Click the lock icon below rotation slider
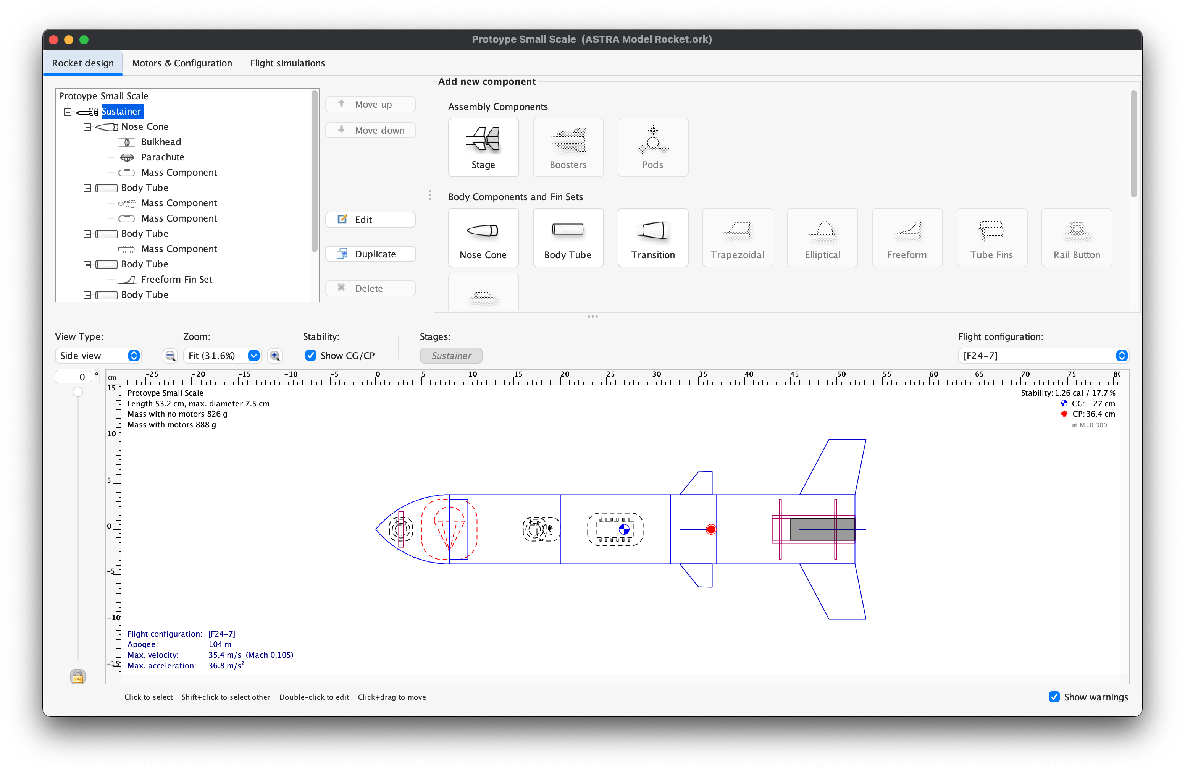 click(x=77, y=676)
